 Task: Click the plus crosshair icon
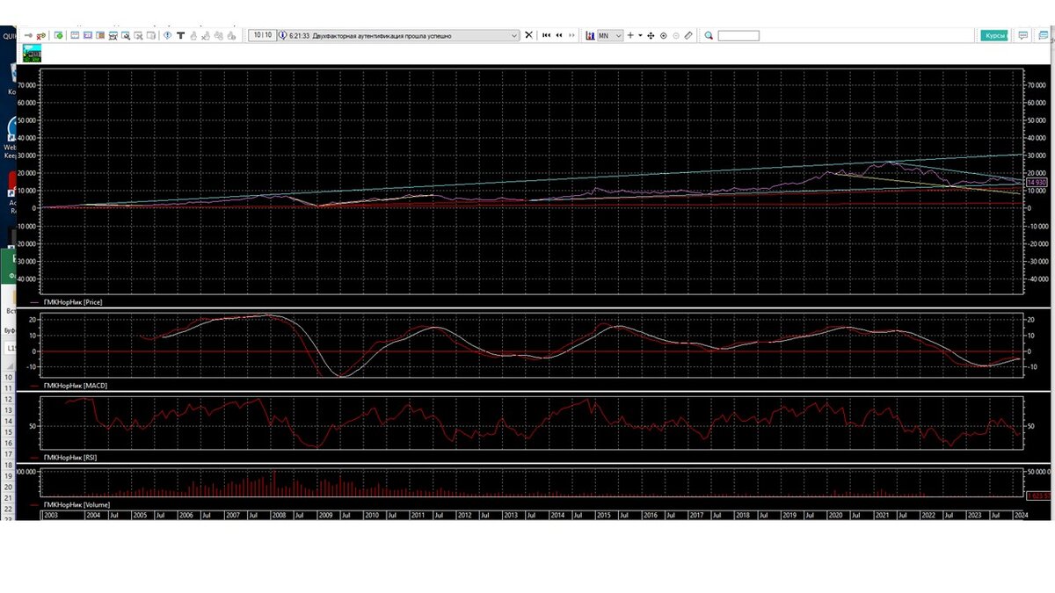coord(630,35)
